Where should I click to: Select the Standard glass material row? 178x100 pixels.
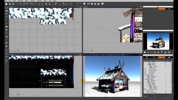pos(158,92)
